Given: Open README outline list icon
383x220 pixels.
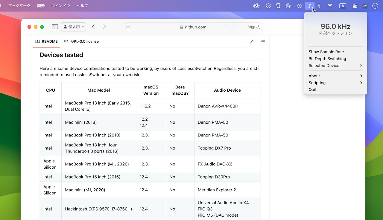Looking at the screenshot, I should [263, 41].
